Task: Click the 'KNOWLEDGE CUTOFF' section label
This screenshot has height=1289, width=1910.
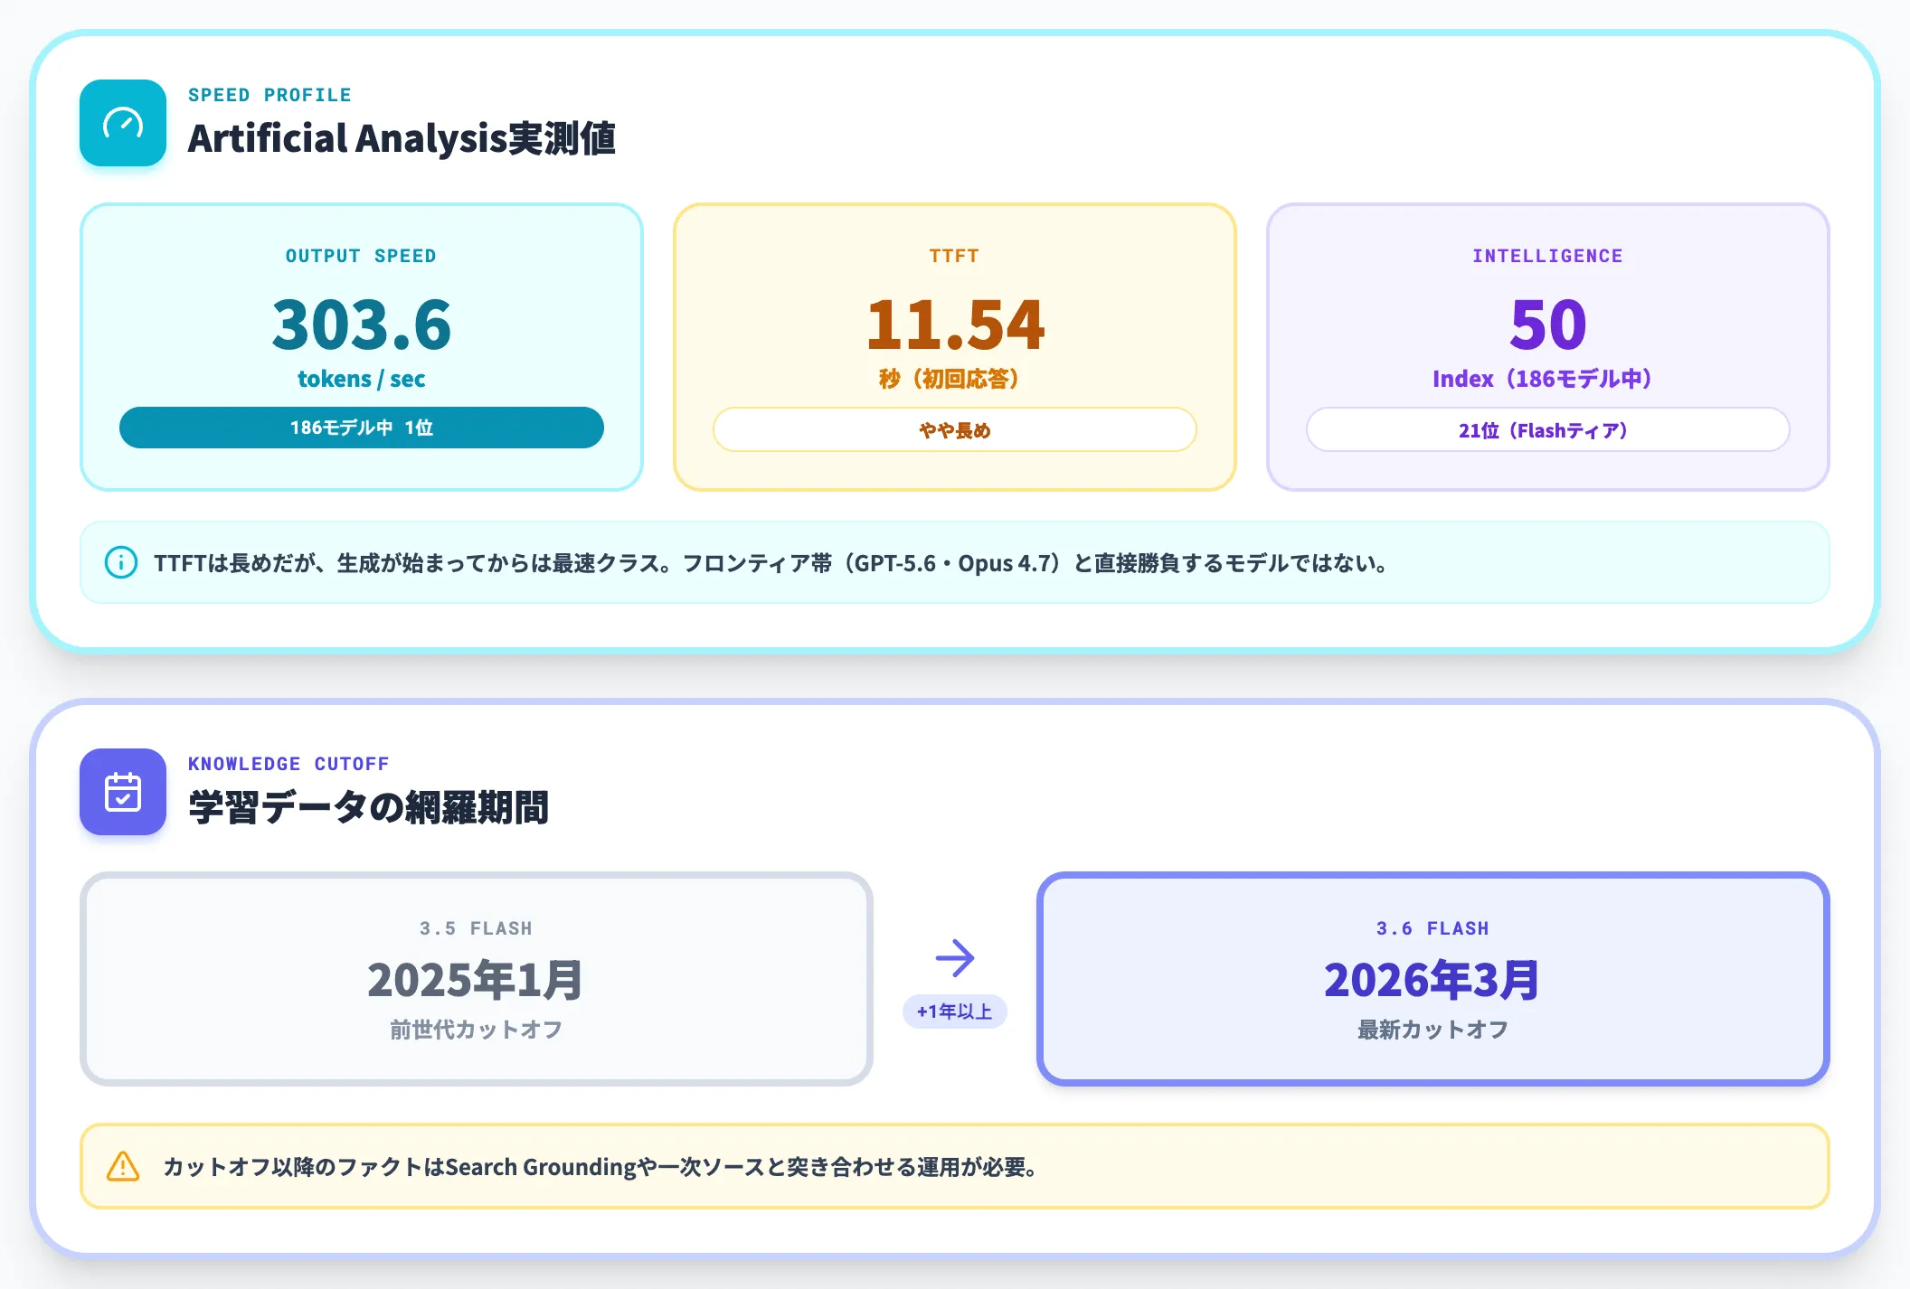Action: click(288, 764)
